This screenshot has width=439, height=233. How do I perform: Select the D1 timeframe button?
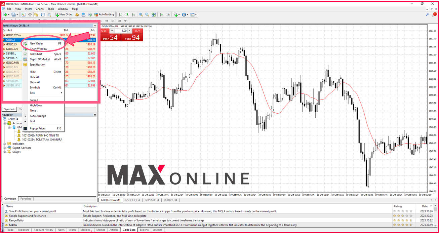tap(113, 21)
